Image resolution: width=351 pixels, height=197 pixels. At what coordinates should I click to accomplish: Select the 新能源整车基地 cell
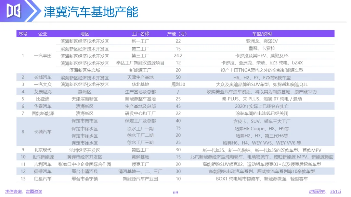point(140,99)
